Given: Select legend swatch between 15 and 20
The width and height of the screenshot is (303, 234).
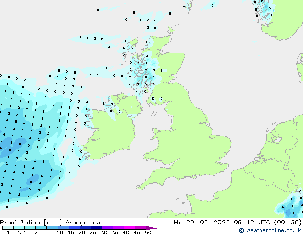Looking at the screenshot, I should point(75,228).
